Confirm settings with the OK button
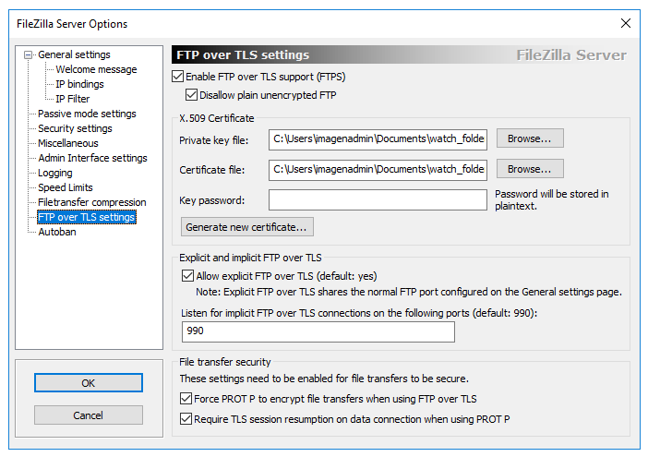648x457 pixels. [89, 383]
